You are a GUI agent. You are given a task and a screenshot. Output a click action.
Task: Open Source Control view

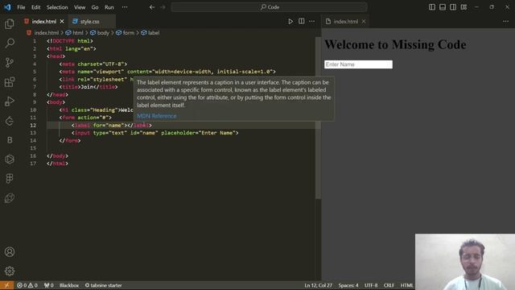point(10,63)
